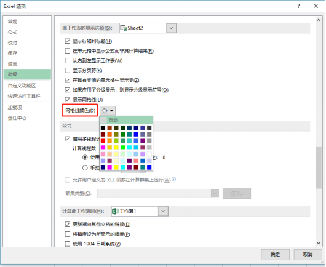This screenshot has width=326, height=267.
Task: Click scrollbar down arrow in options pane
Action: (x=318, y=243)
